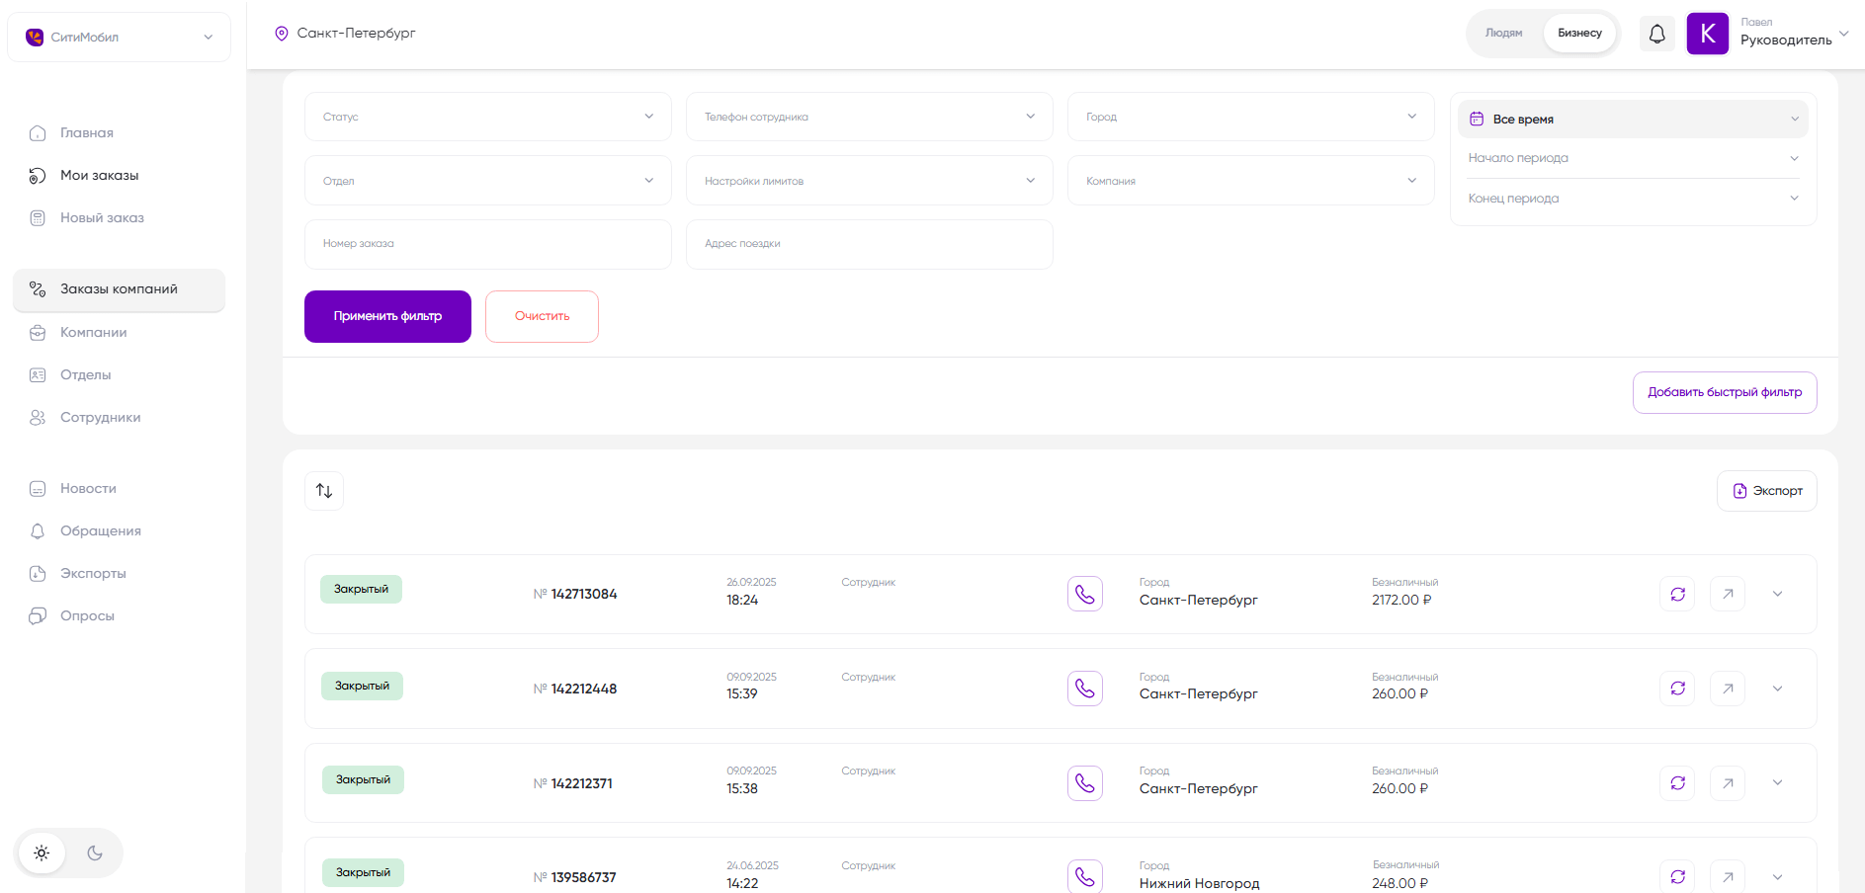Open Сотрудники in the sidebar

pyautogui.click(x=100, y=417)
